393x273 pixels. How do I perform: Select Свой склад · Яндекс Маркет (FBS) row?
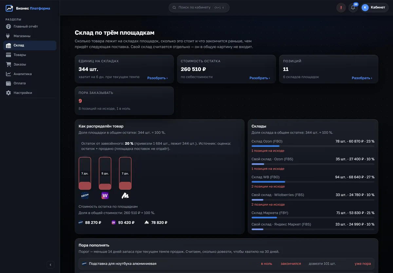313,226
